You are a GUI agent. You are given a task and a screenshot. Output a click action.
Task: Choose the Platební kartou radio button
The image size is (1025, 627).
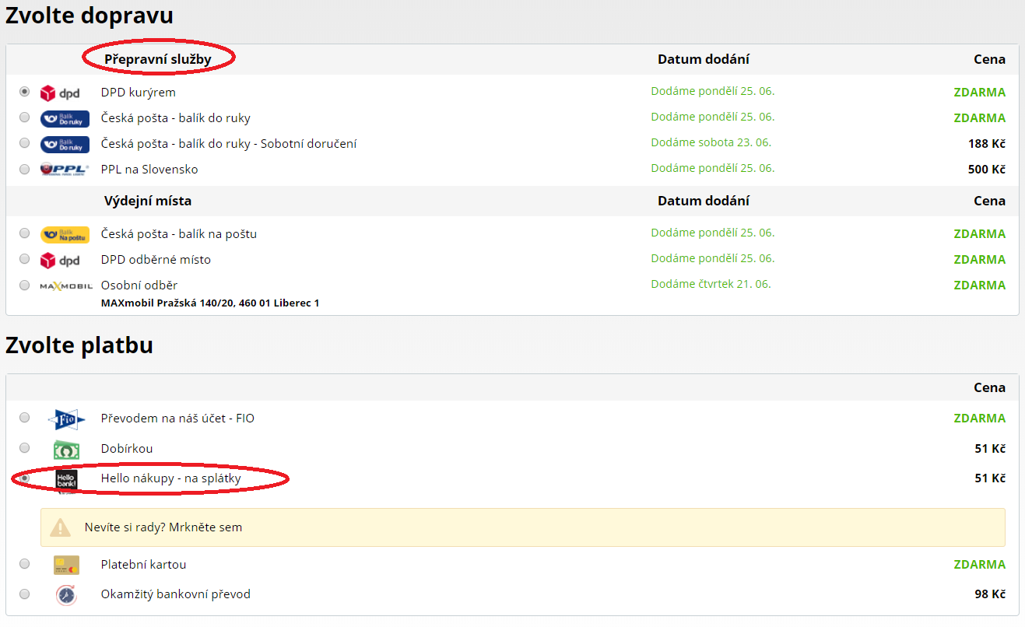pyautogui.click(x=25, y=564)
